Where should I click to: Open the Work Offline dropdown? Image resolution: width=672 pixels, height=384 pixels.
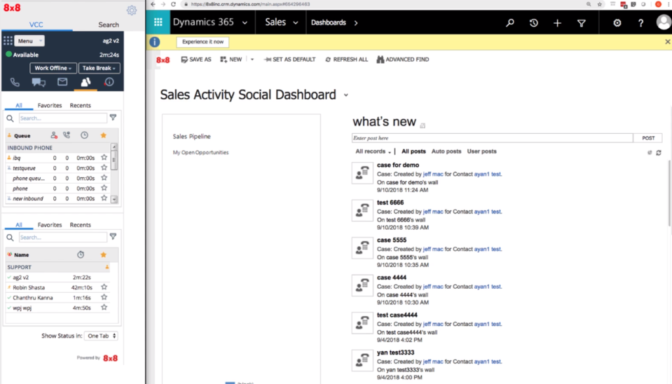(x=53, y=68)
